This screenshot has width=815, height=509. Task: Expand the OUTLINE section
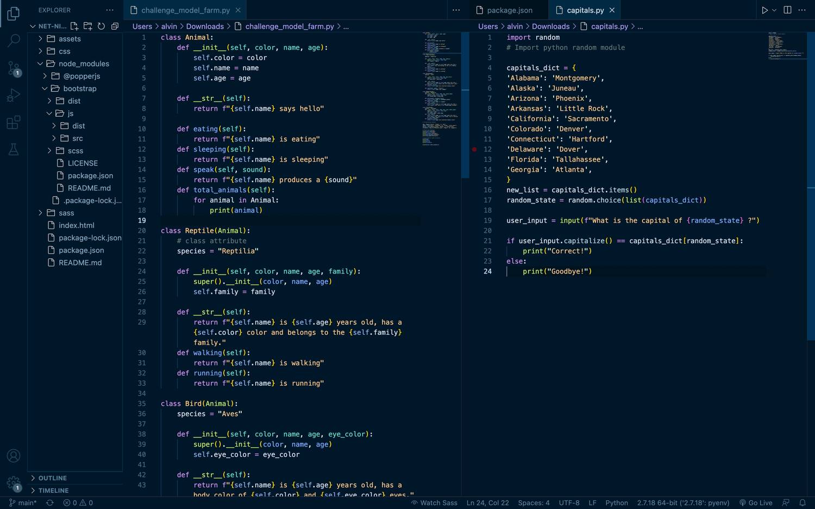point(53,478)
